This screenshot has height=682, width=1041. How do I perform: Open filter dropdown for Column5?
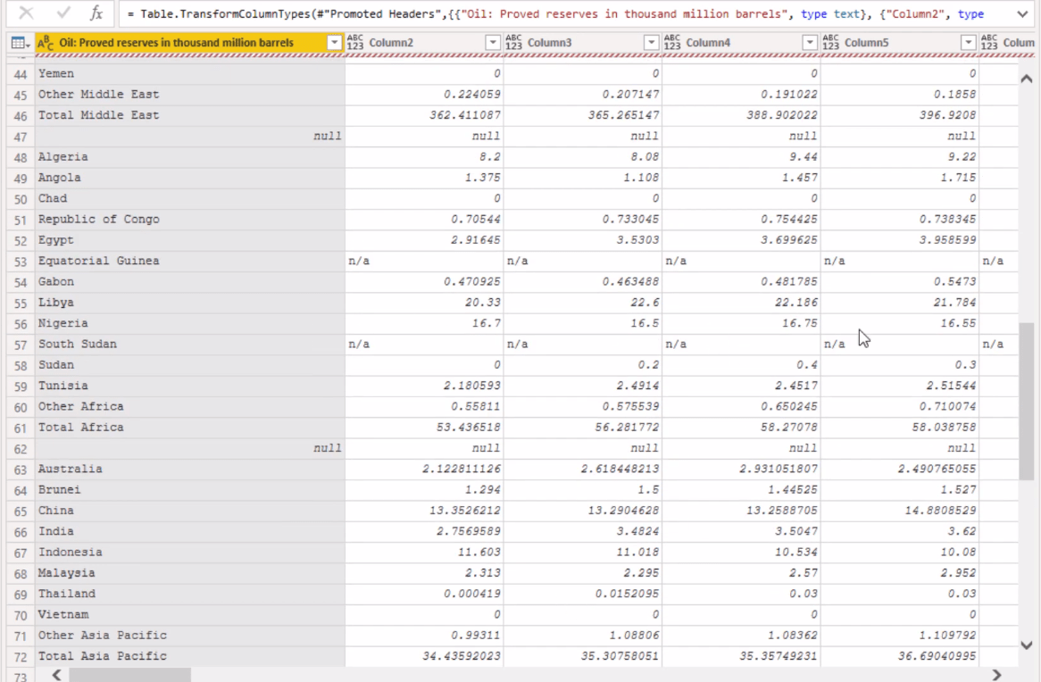point(968,43)
